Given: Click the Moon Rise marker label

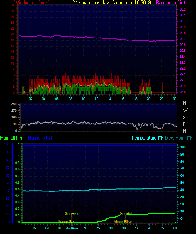Looking at the screenshot, I should pyautogui.click(x=123, y=222).
